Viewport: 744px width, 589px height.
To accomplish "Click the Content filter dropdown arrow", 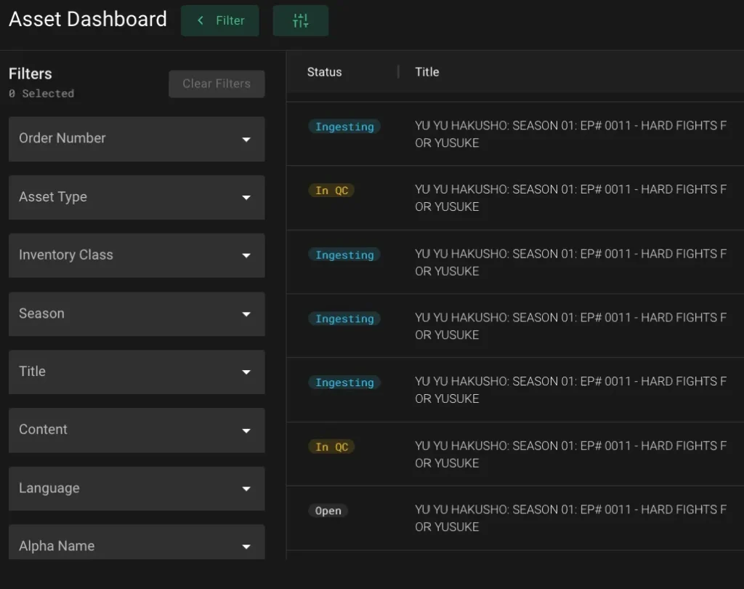I will [246, 430].
